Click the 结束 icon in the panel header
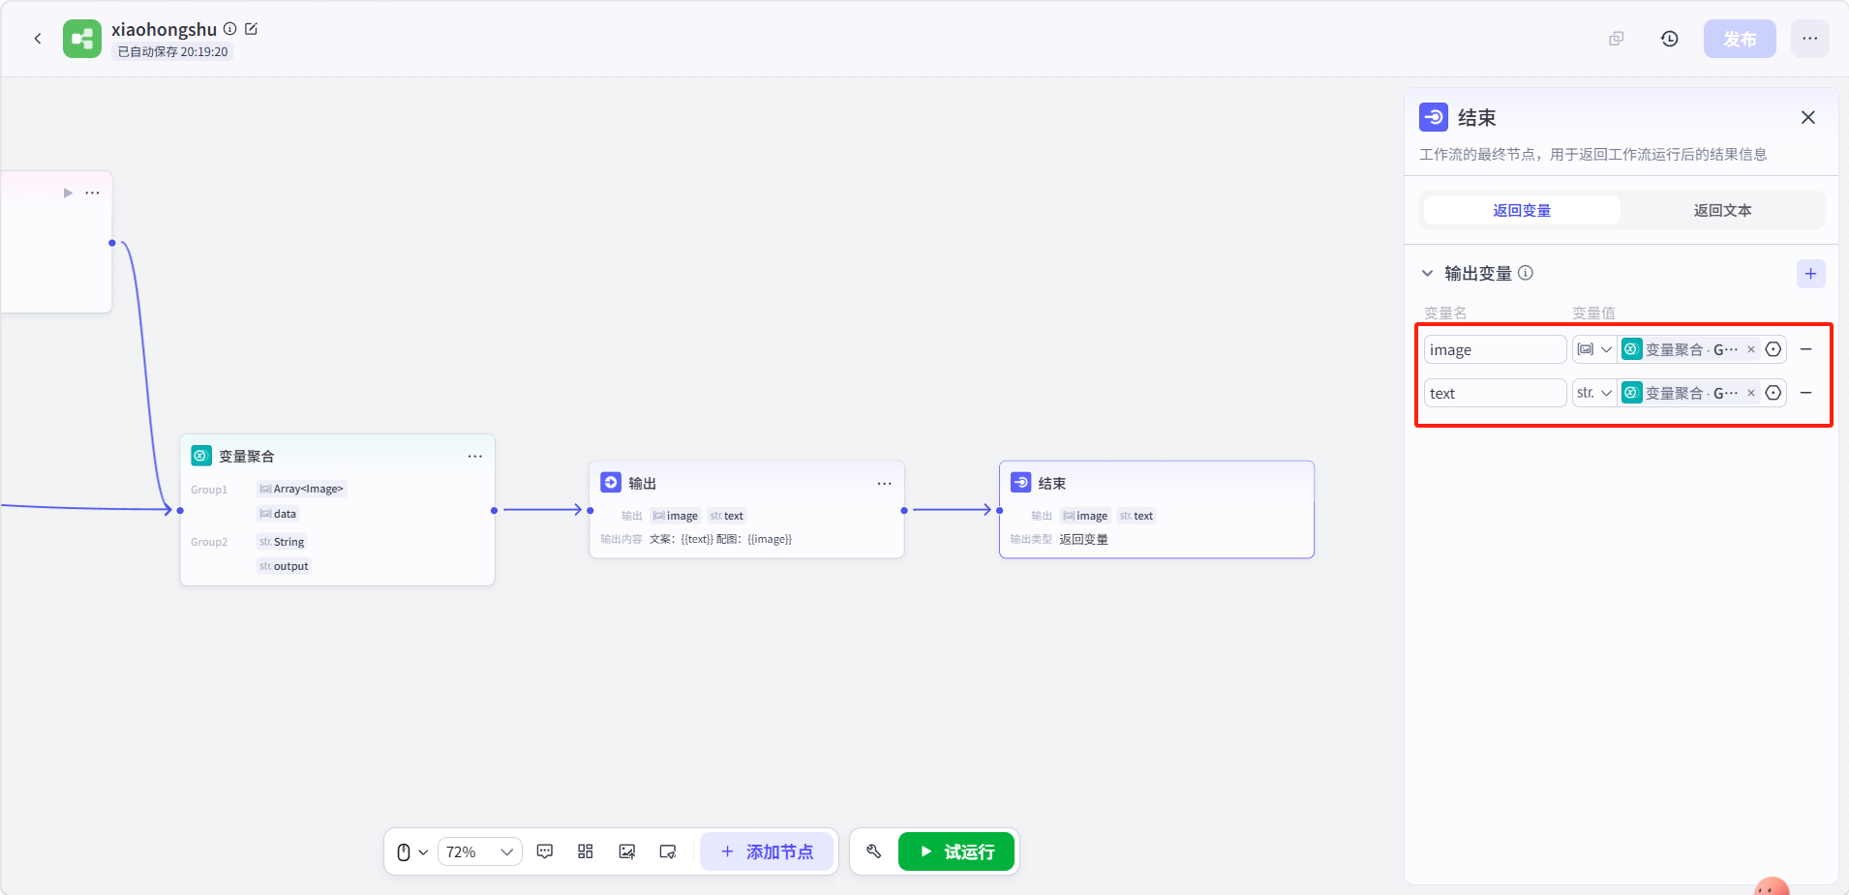Image resolution: width=1849 pixels, height=895 pixels. pyautogui.click(x=1434, y=117)
